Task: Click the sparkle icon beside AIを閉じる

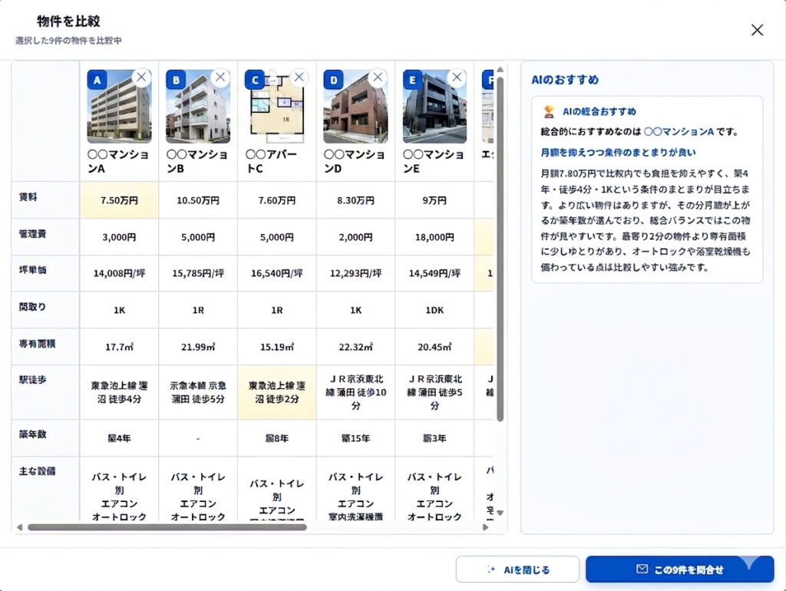Action: (x=491, y=570)
